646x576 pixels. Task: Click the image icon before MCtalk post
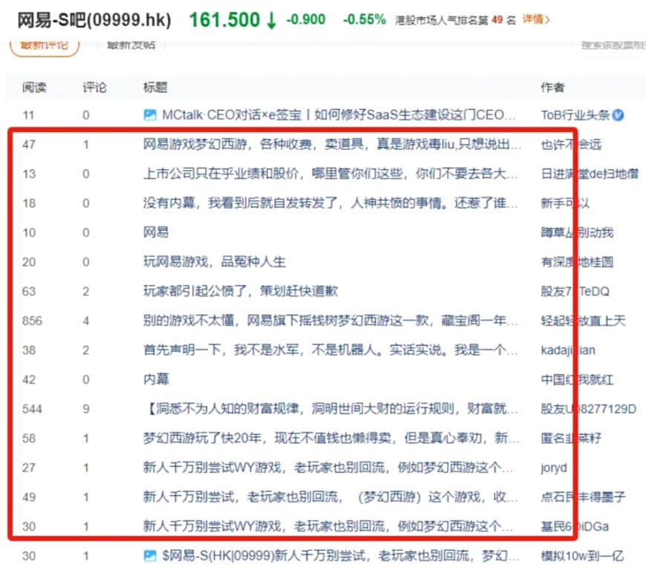[149, 115]
